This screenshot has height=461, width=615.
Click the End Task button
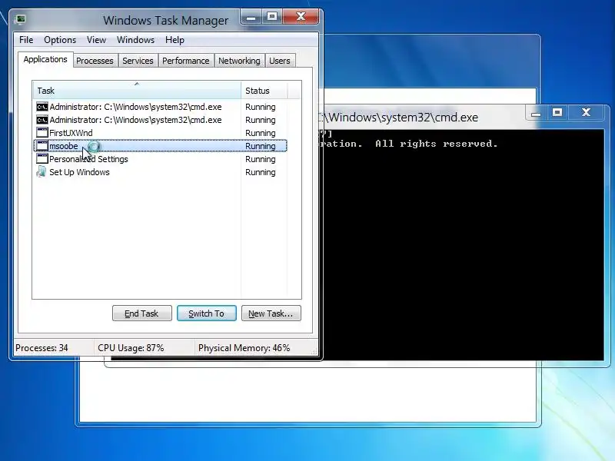click(x=142, y=313)
